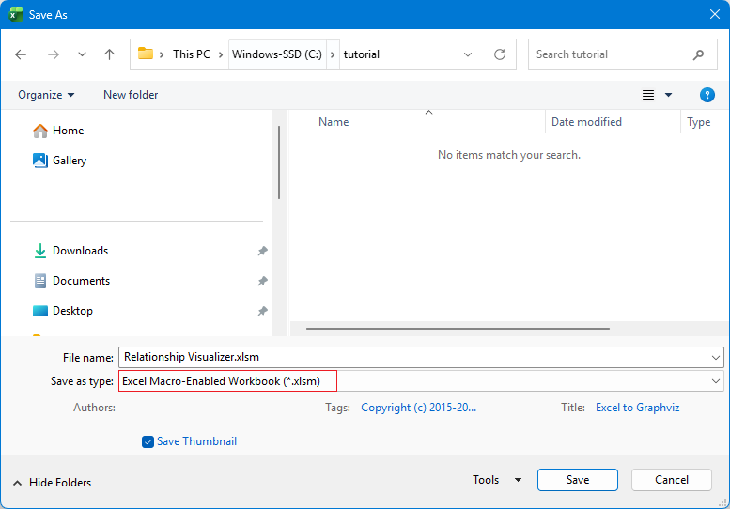Show recent locations dropdown arrow
730x509 pixels.
82,54
